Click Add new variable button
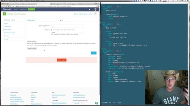The height and width of the screenshot is (106, 190). [32, 49]
